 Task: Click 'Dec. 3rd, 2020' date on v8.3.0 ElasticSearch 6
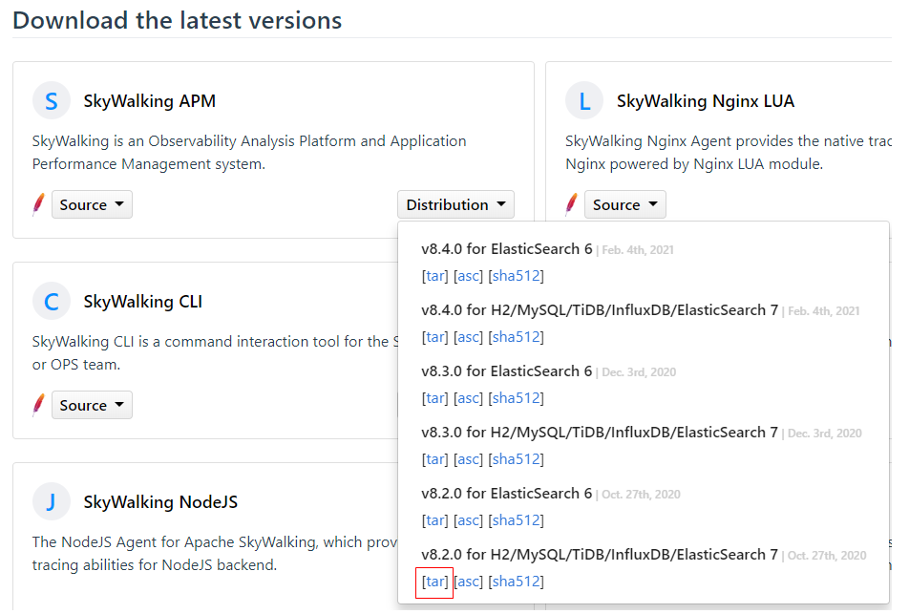(x=639, y=372)
